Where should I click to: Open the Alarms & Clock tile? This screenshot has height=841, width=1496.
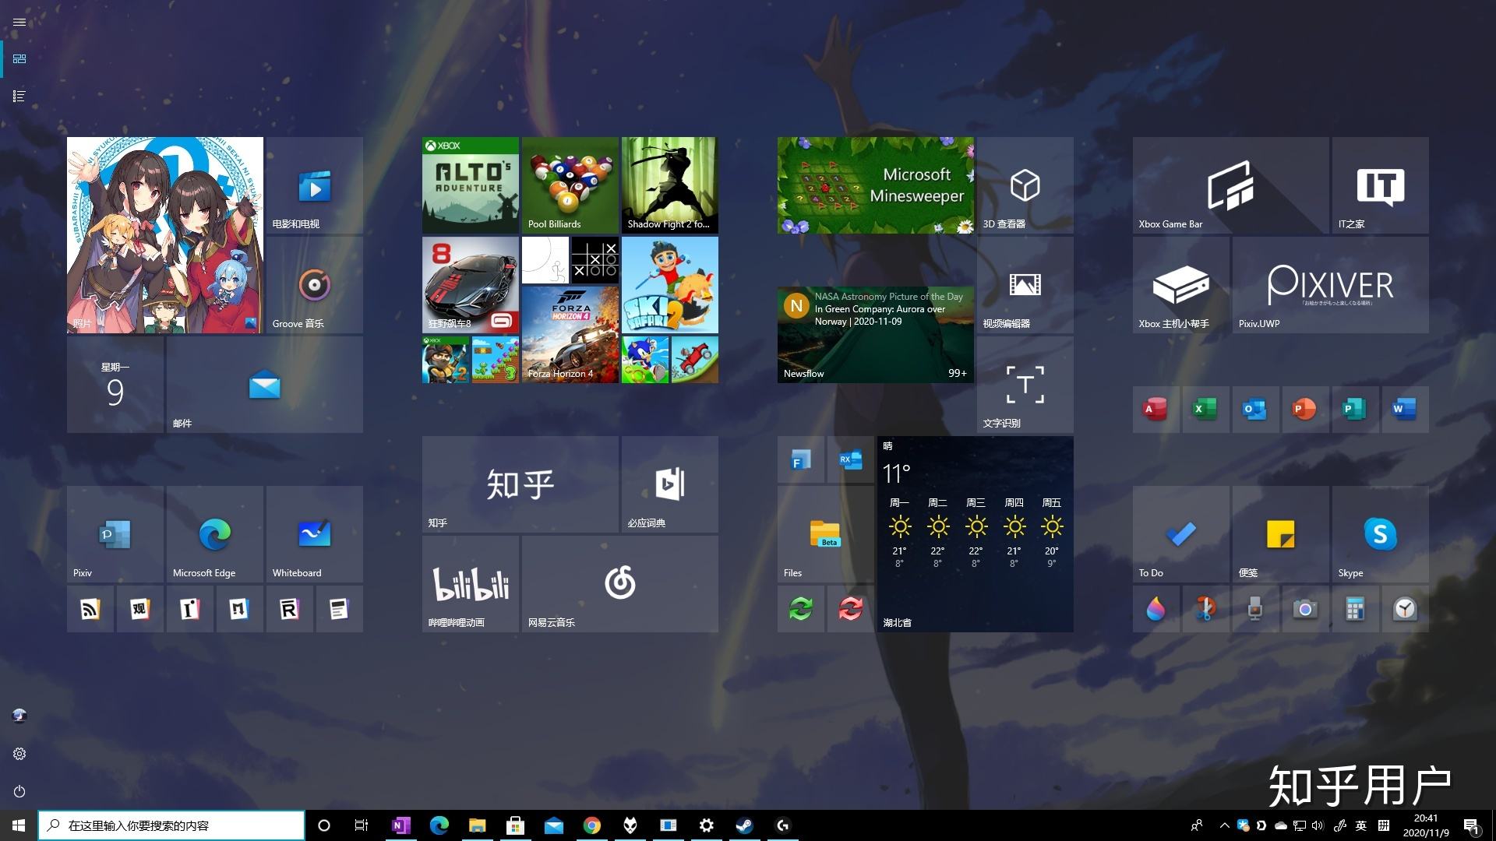1405,609
